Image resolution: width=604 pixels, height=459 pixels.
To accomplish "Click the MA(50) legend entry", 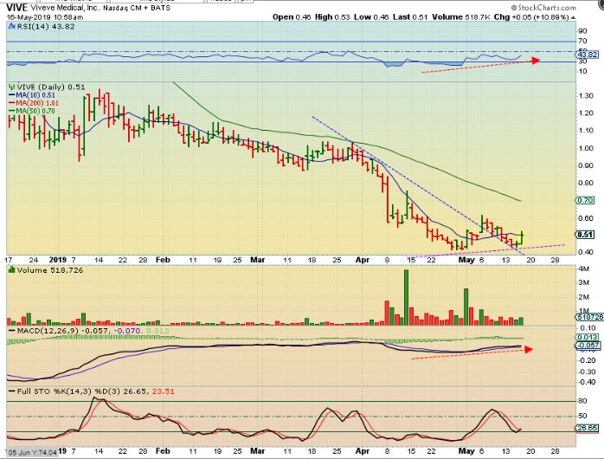I will [29, 111].
